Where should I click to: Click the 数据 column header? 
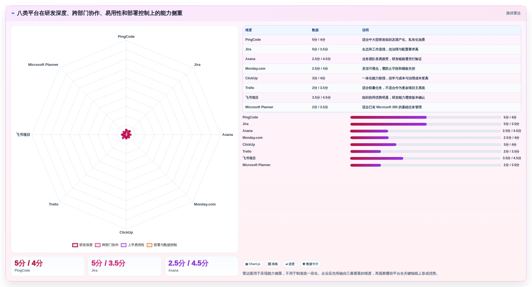(315, 30)
